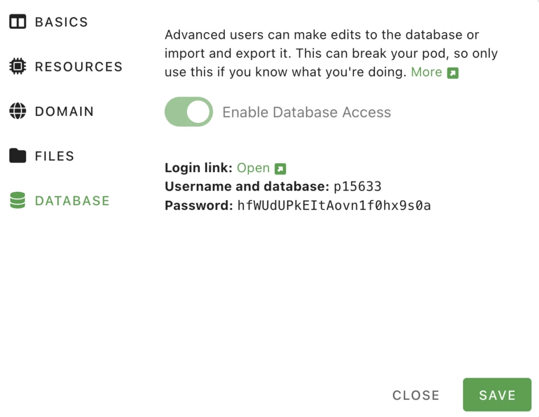Click the Domain globe icon
Screen dimensions: 539x417
18,111
